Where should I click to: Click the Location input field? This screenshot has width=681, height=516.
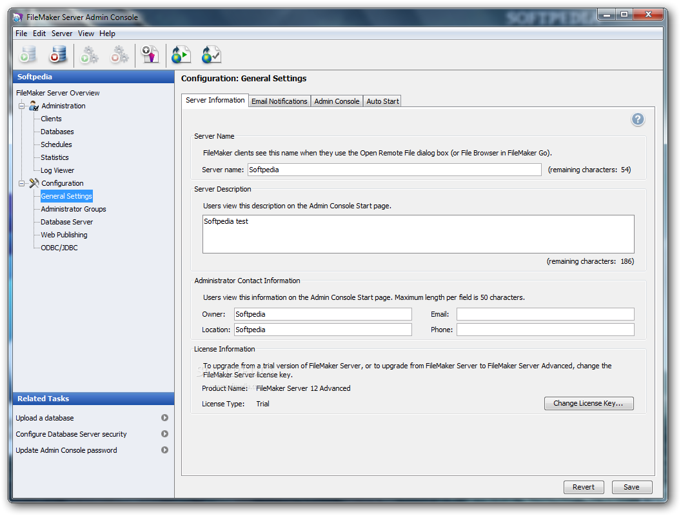tap(322, 330)
